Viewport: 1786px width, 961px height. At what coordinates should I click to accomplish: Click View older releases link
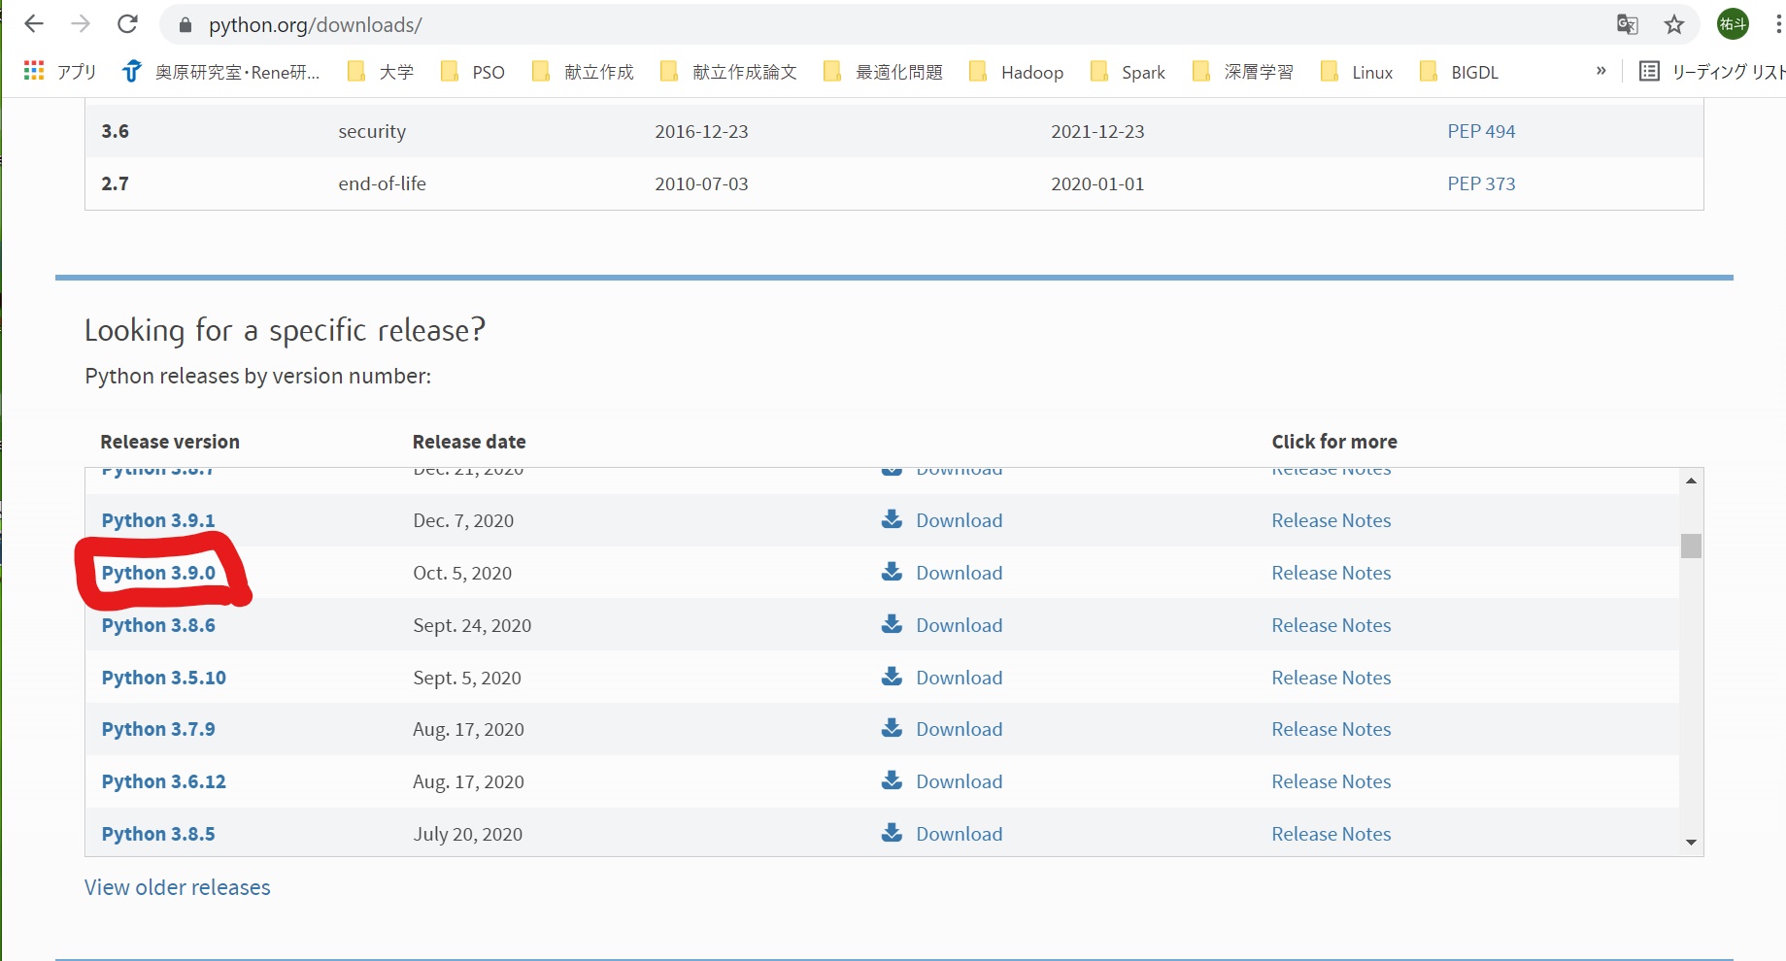click(178, 887)
